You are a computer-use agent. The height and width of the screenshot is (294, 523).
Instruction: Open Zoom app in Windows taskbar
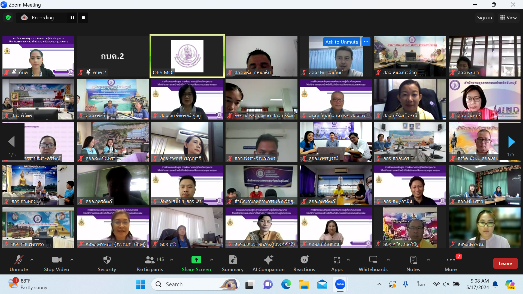coord(340,284)
